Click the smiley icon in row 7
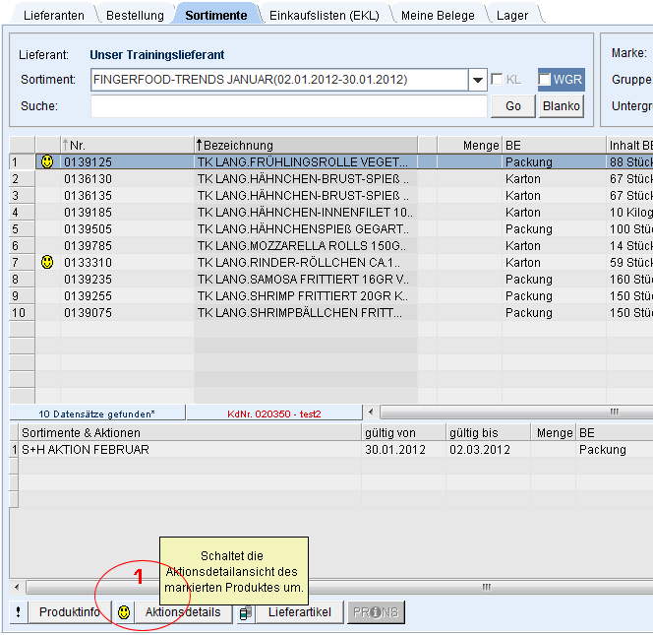 pyautogui.click(x=47, y=262)
